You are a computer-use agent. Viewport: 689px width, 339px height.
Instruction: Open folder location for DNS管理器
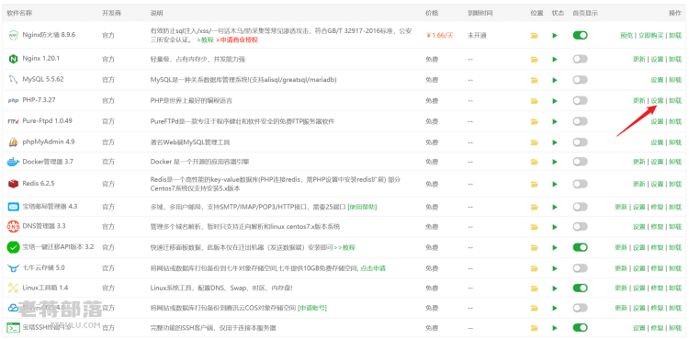coord(535,227)
